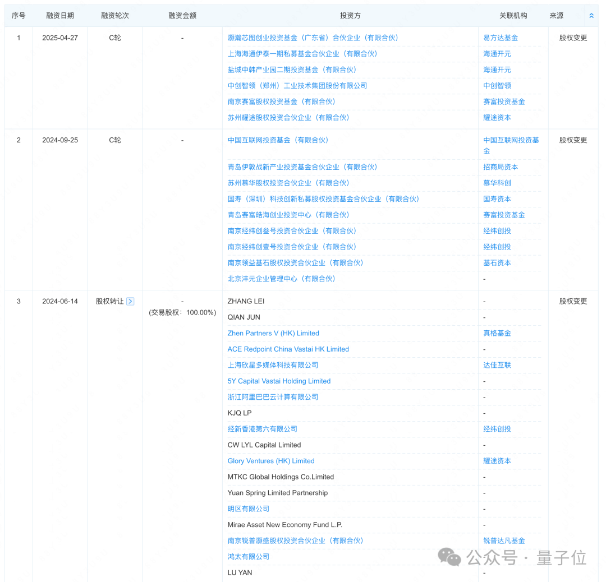The width and height of the screenshot is (606, 582).
Task: Select the 融资轮次 column header
Action: pos(115,16)
